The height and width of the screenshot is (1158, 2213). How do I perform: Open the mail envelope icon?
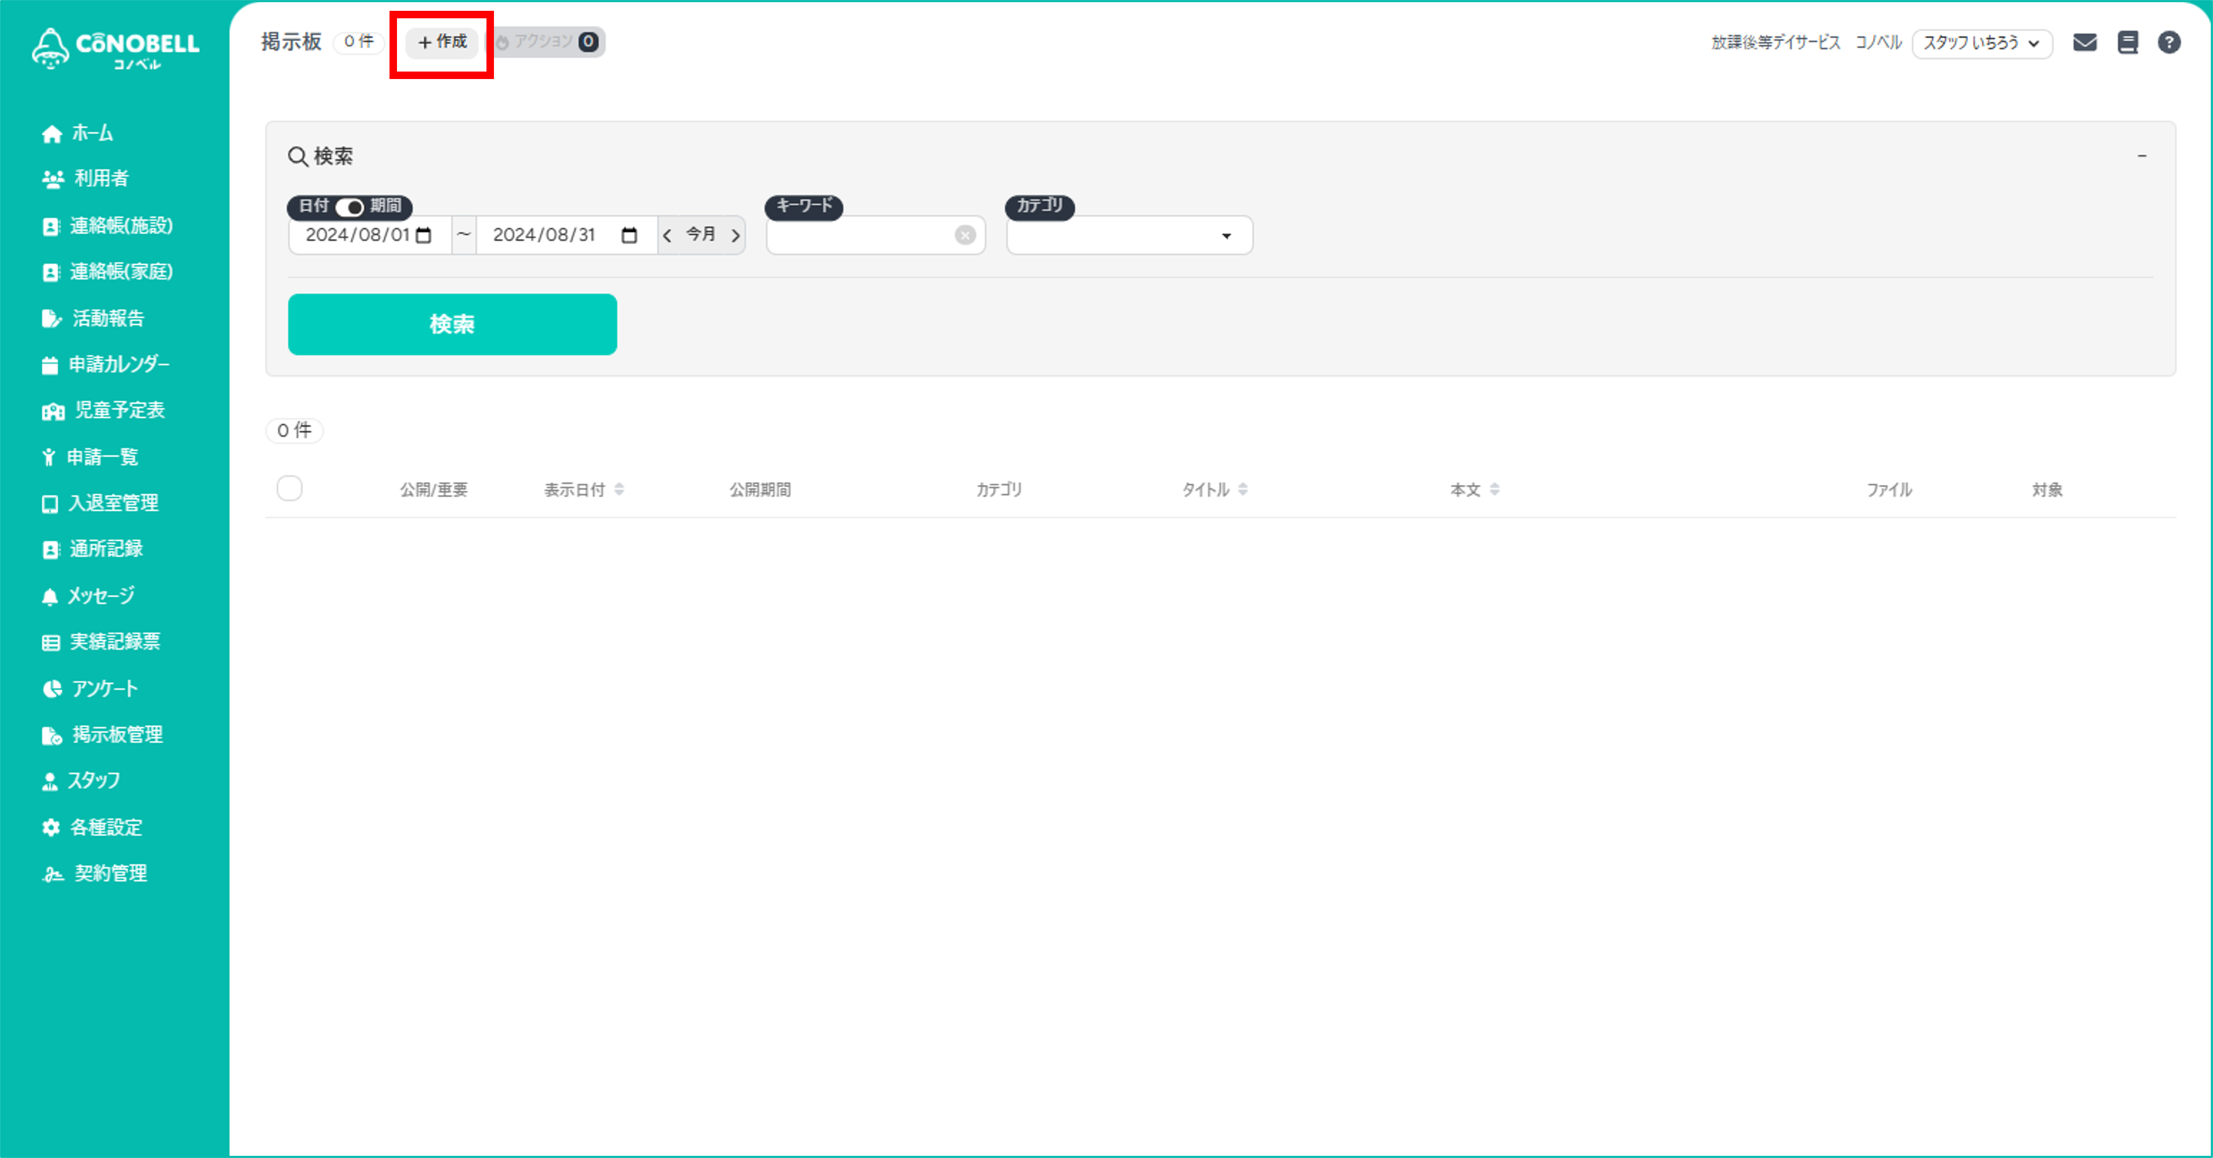[2085, 42]
